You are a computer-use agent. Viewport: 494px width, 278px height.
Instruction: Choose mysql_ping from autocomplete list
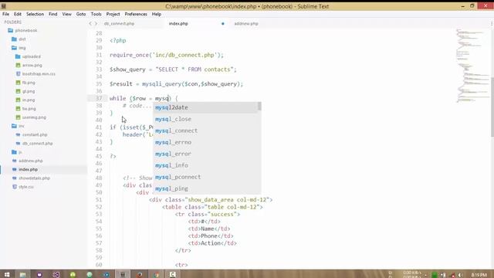click(207, 188)
